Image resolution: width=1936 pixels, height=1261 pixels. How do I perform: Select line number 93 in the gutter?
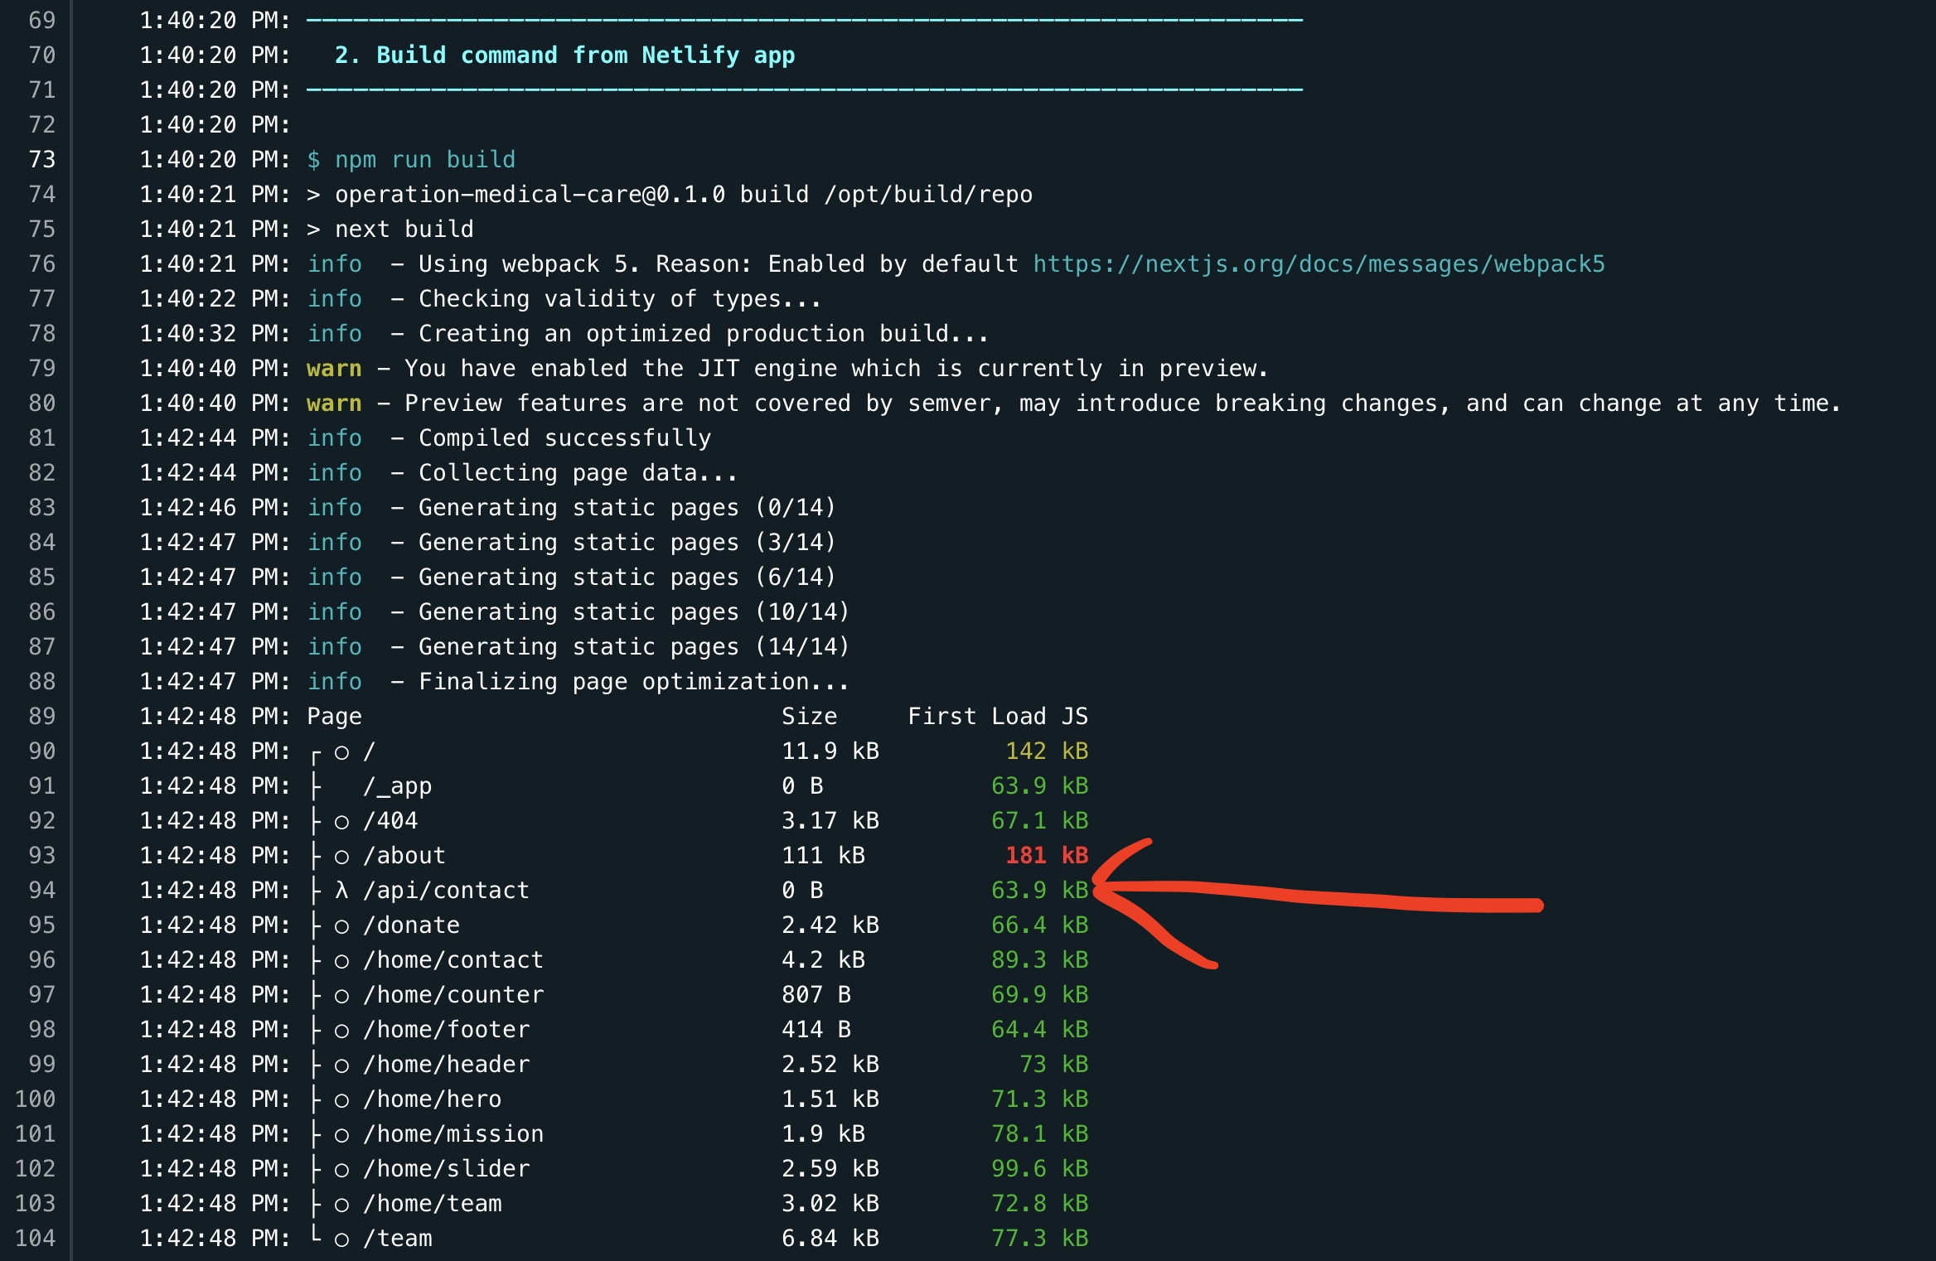(x=42, y=856)
